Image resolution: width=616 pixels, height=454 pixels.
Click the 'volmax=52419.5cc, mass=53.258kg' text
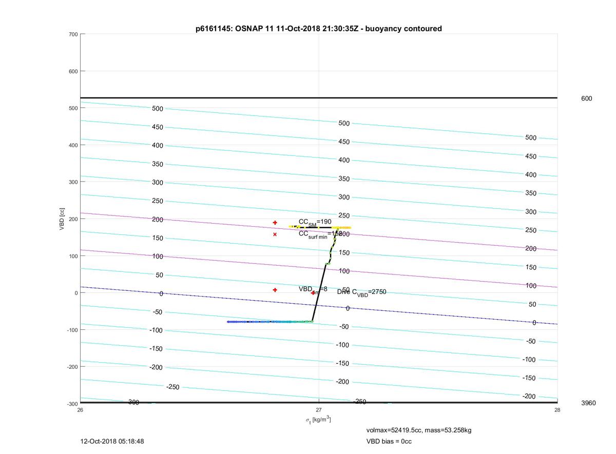coord(419,430)
